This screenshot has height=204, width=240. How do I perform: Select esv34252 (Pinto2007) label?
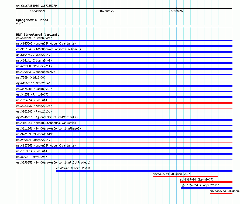tap(32, 94)
